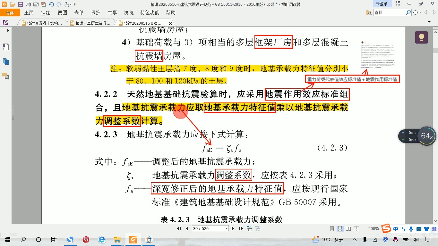Open the bookmarks panel in left sidebar

(x=5, y=46)
